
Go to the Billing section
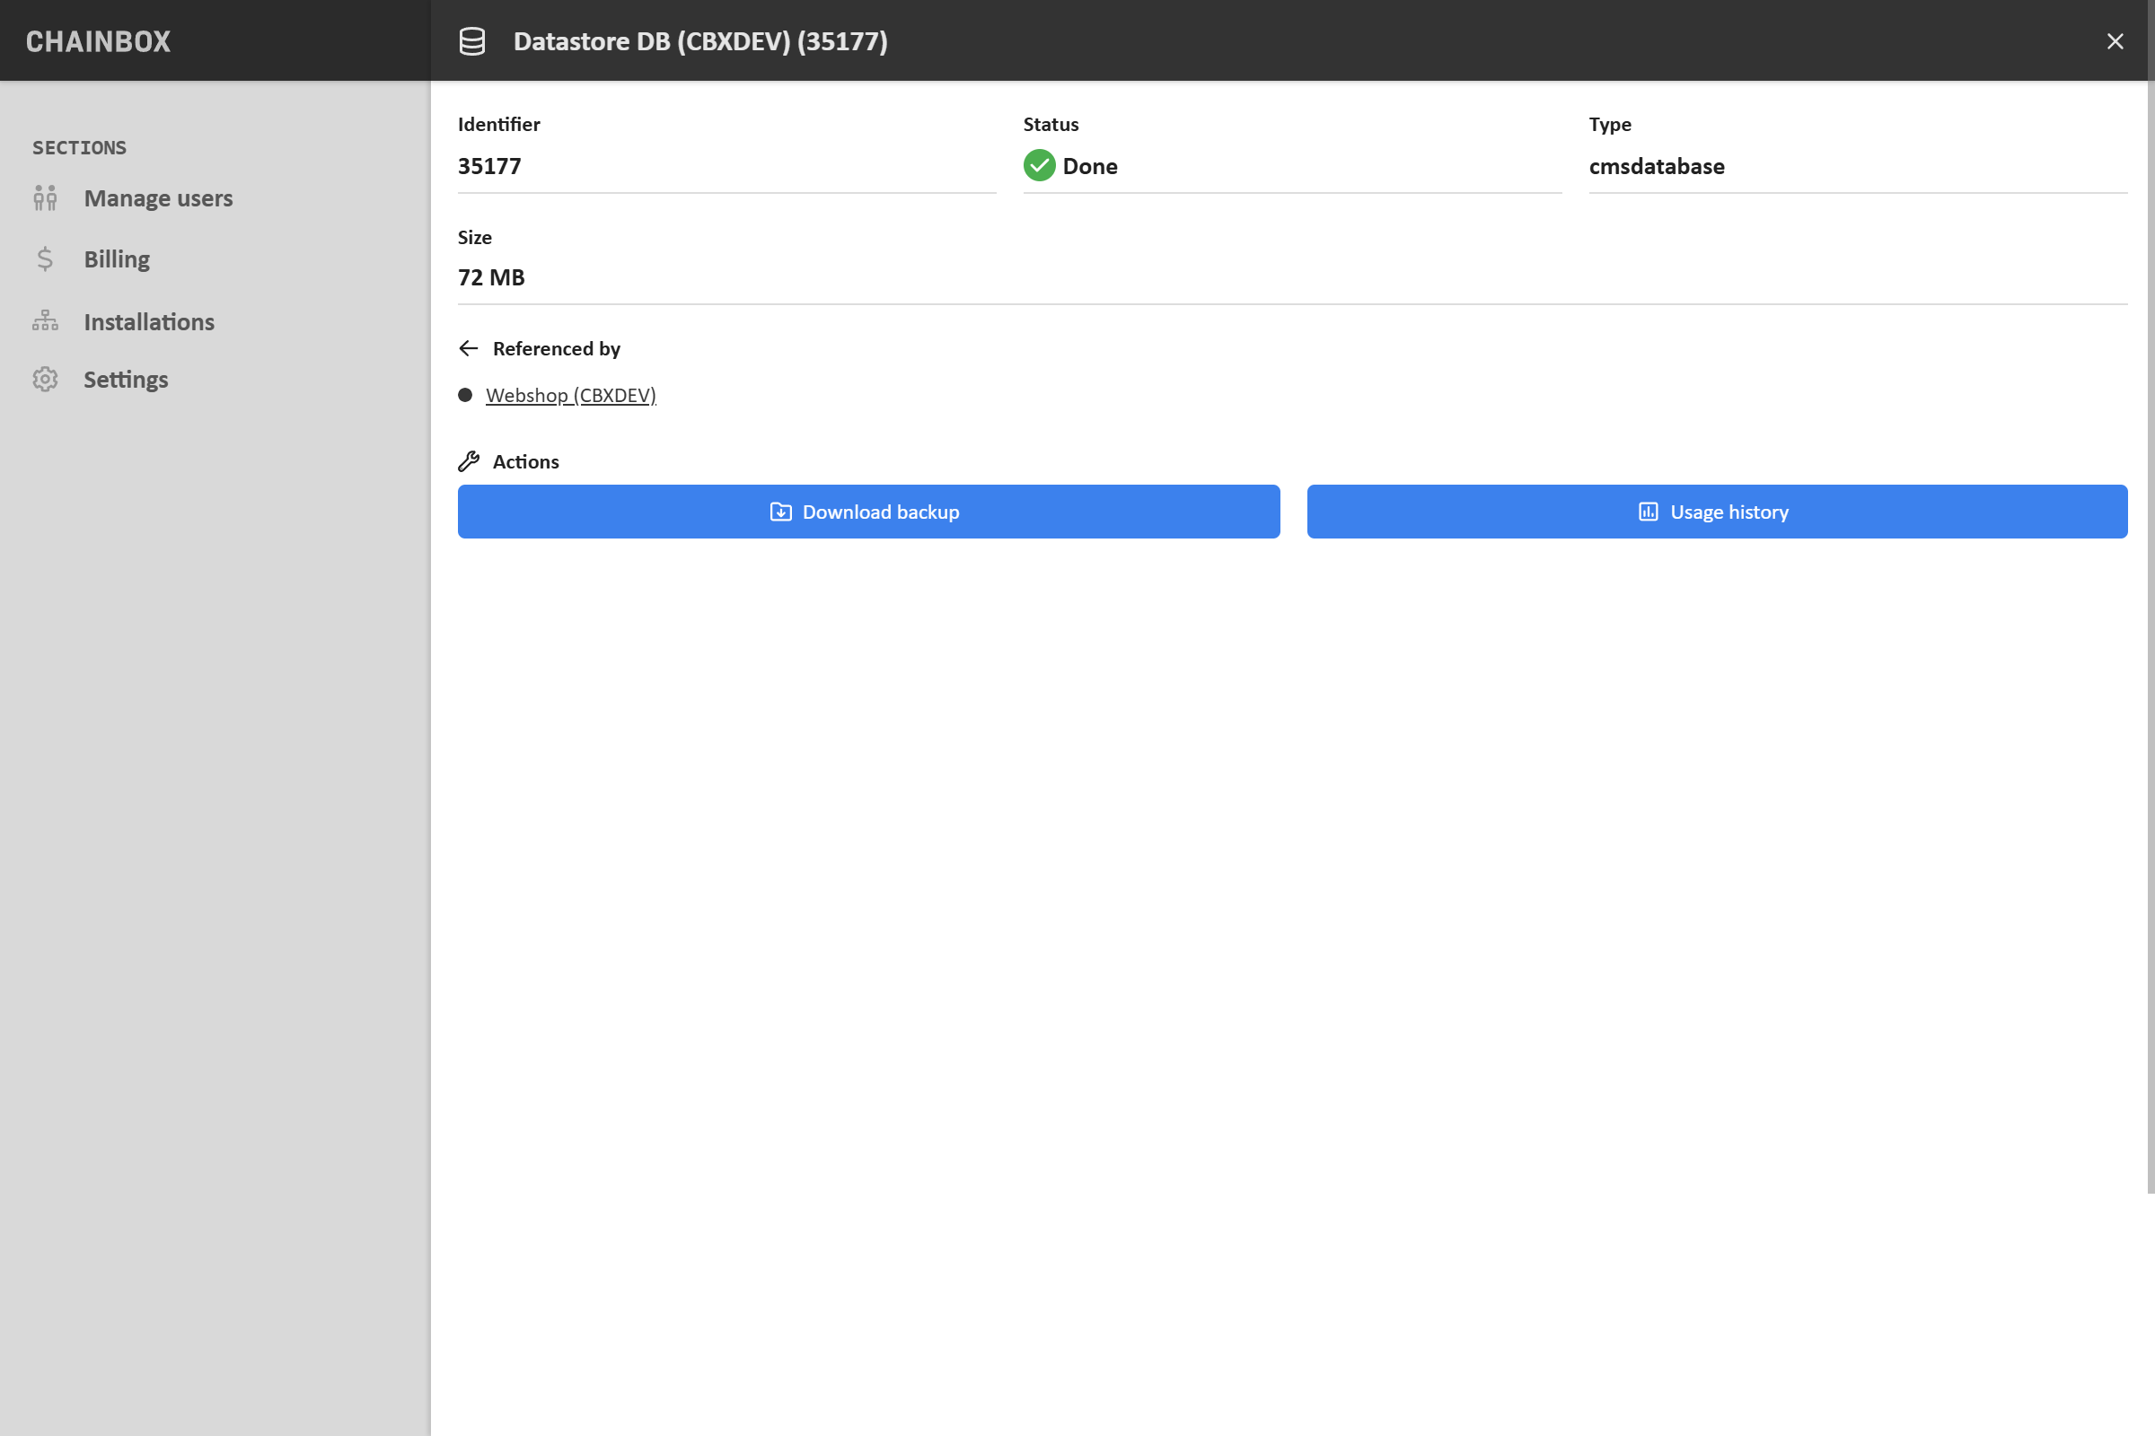click(117, 259)
